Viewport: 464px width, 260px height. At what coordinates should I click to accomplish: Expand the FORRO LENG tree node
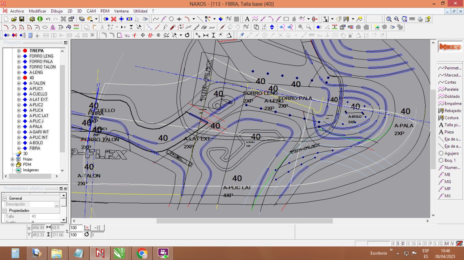19,56
